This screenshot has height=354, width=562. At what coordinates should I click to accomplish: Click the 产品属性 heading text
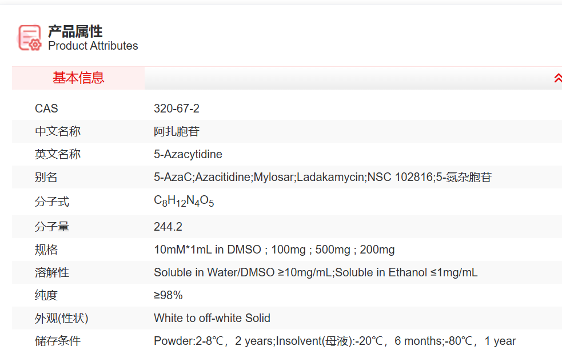pyautogui.click(x=75, y=31)
